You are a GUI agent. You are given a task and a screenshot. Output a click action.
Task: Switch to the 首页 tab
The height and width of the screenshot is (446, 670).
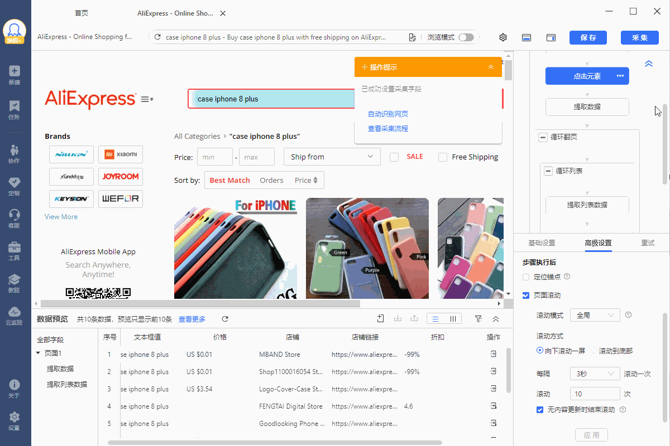[82, 13]
